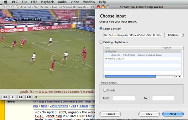
Task: Click the rewind button in VLC player
Action: [x=5, y=97]
